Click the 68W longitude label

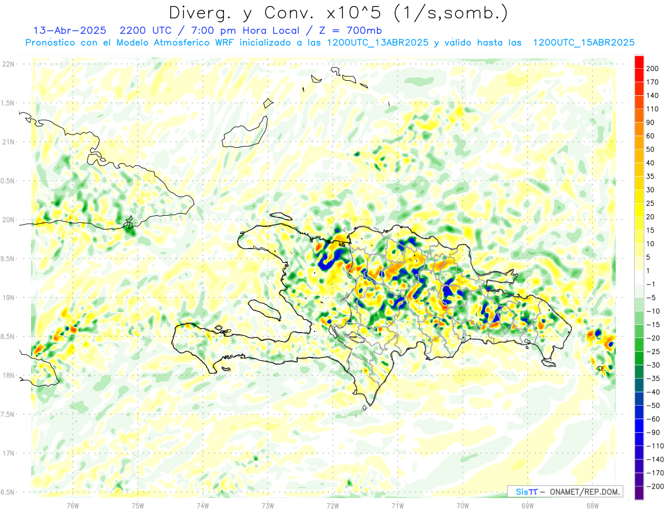592,506
